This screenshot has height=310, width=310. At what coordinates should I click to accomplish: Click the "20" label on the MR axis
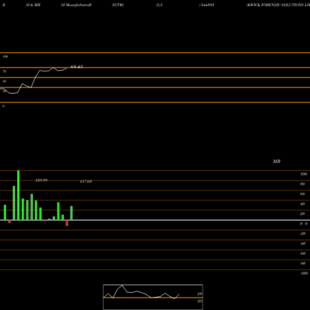coord(302,214)
